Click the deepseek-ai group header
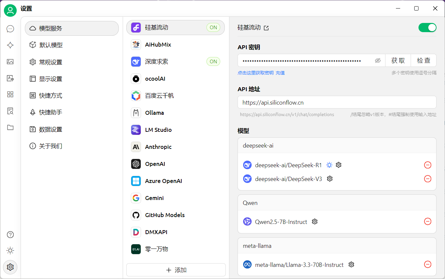This screenshot has height=279, width=445. click(x=337, y=145)
